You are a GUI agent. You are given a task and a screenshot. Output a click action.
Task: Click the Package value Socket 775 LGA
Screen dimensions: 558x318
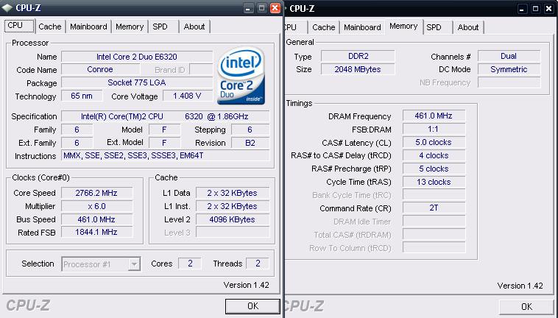pyautogui.click(x=137, y=82)
